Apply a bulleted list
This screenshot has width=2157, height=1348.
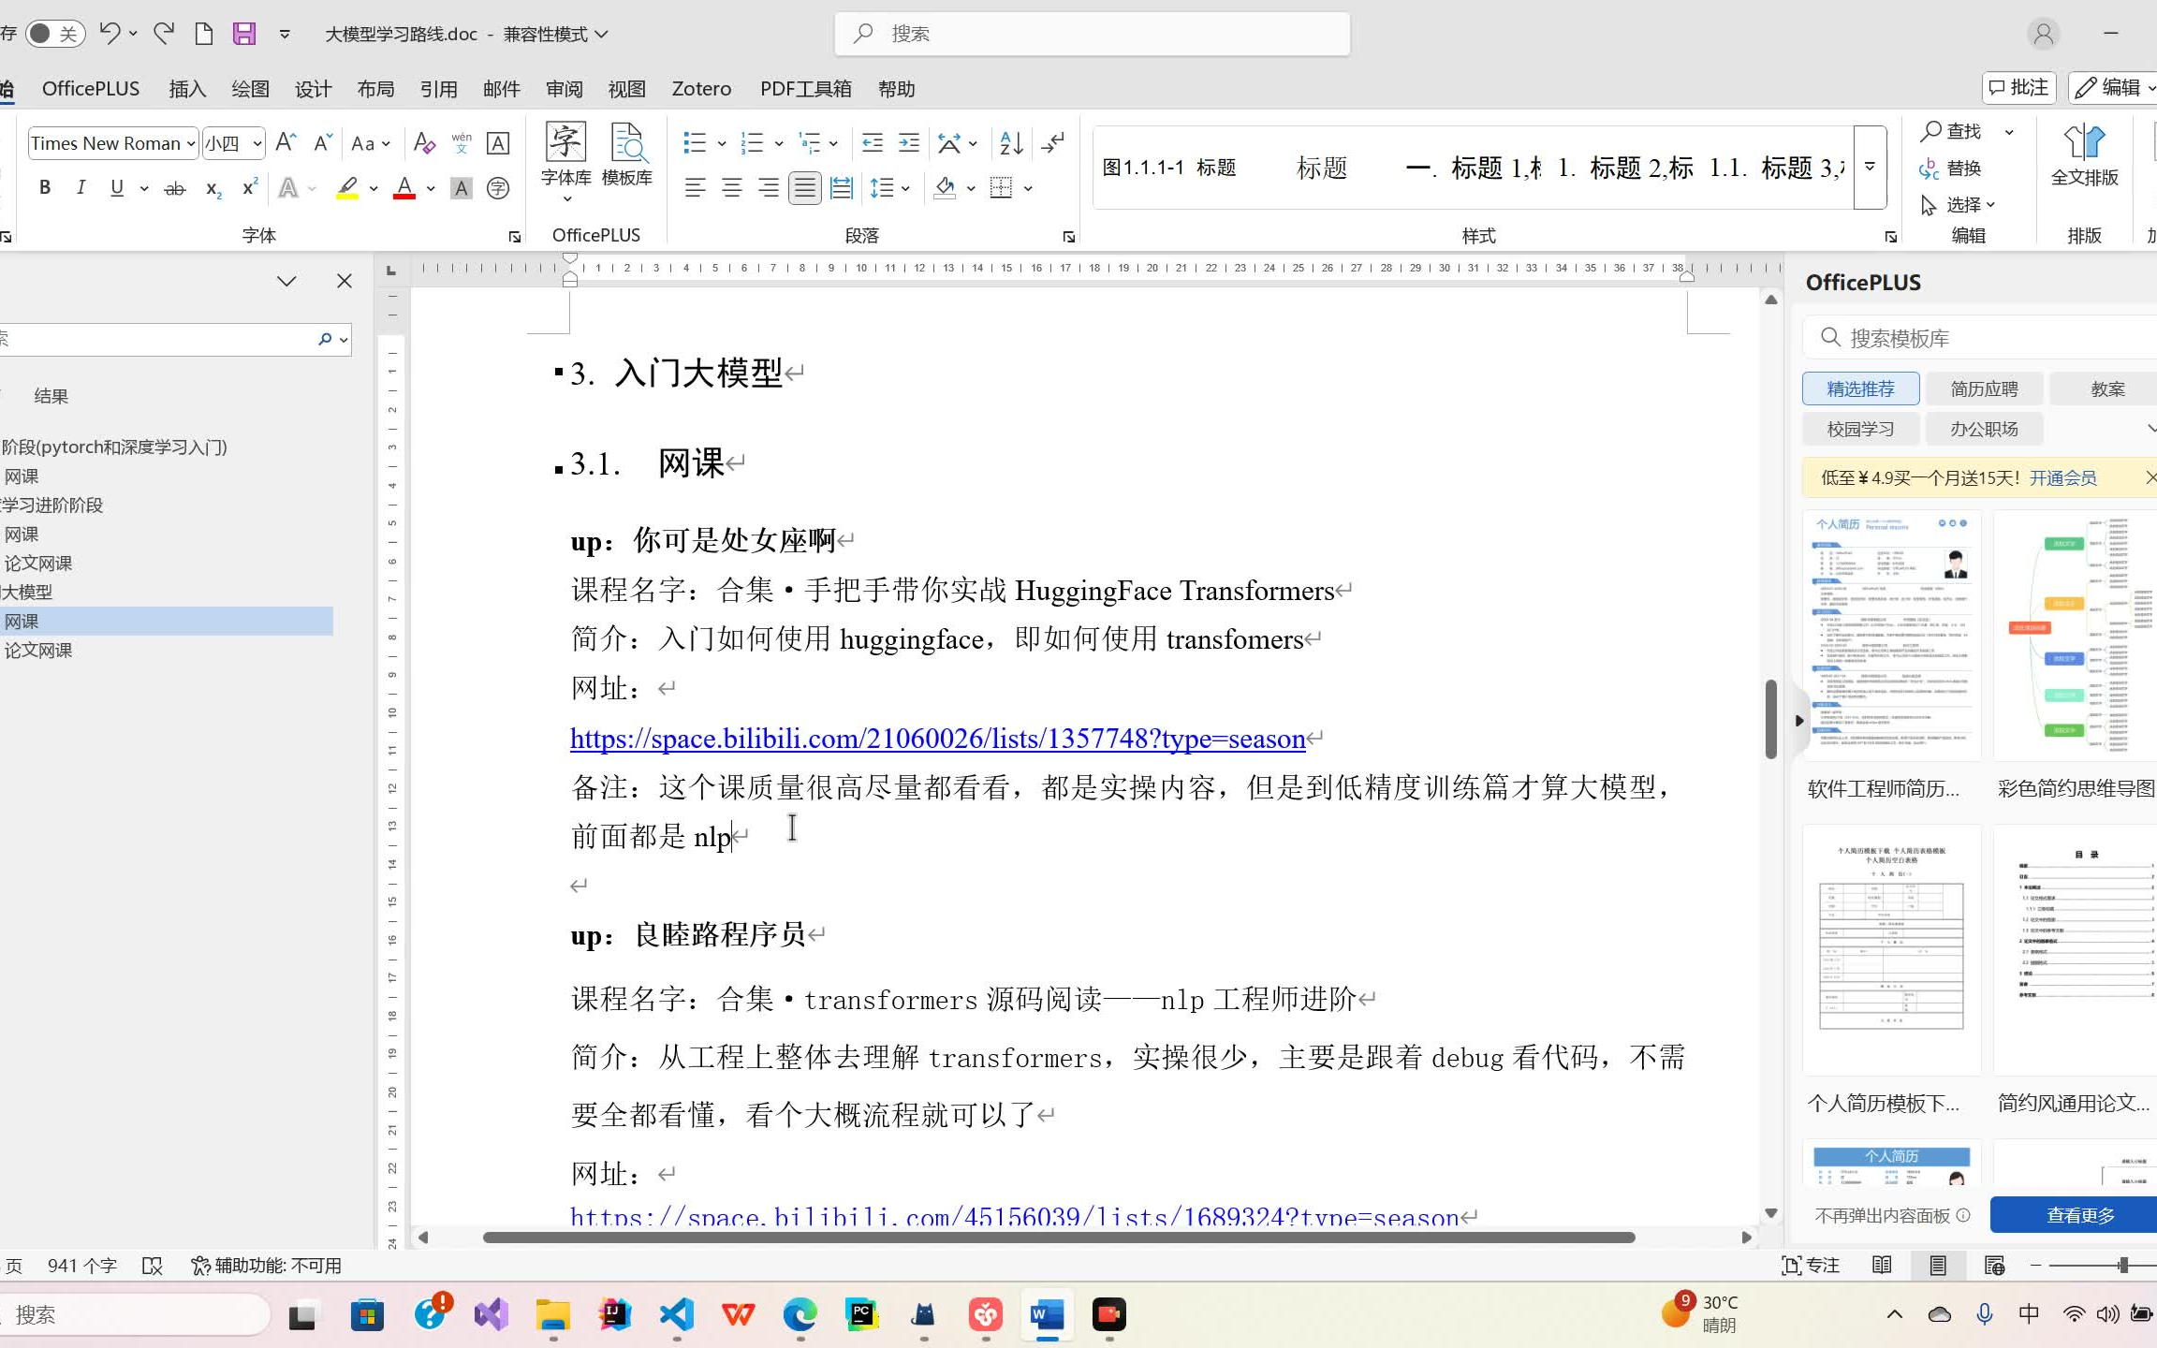click(x=695, y=143)
